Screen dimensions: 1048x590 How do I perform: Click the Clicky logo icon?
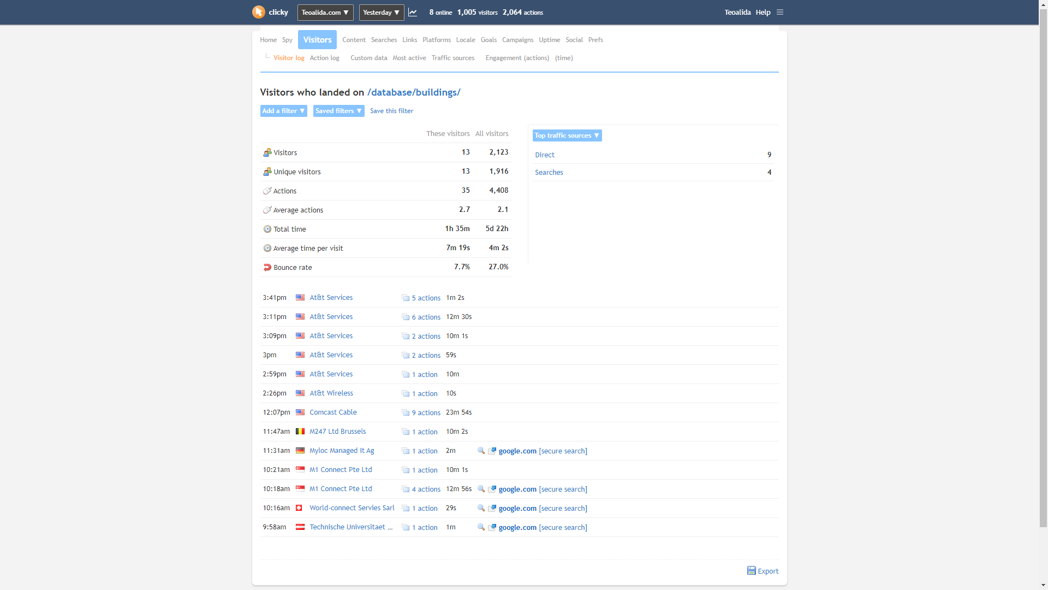coord(258,12)
